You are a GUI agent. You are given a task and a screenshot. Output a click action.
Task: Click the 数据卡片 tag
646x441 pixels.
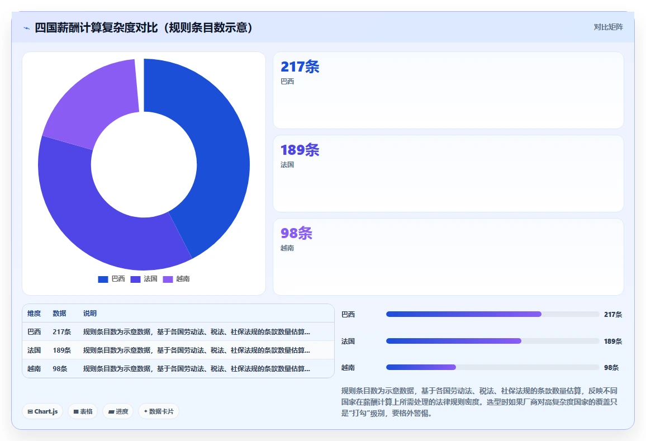[159, 411]
